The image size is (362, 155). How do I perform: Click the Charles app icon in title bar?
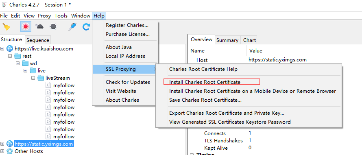pos(4,4)
